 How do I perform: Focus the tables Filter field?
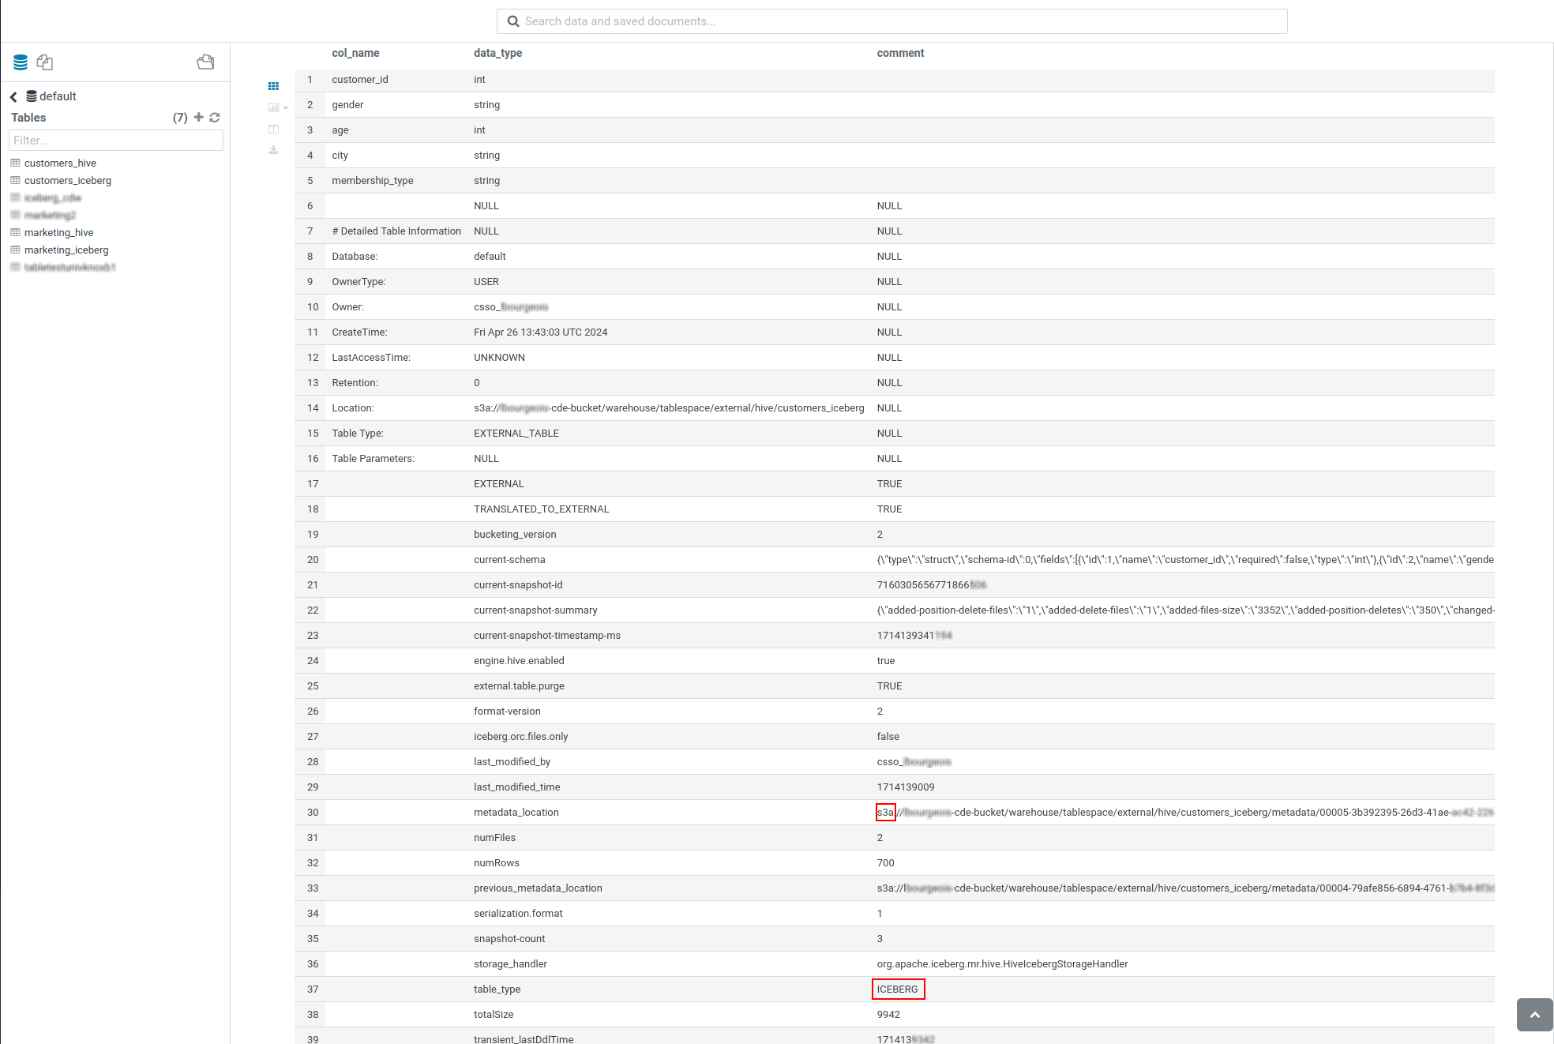(x=116, y=141)
